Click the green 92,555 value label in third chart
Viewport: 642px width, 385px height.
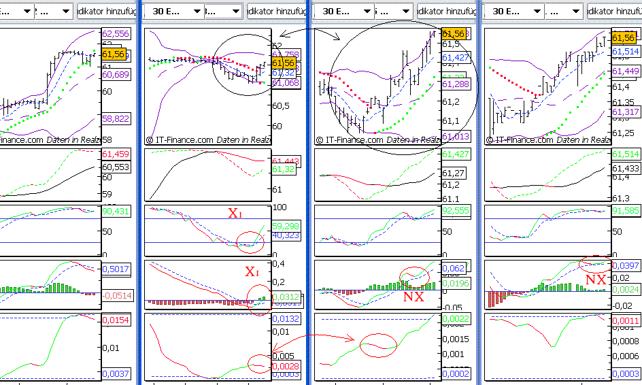456,211
